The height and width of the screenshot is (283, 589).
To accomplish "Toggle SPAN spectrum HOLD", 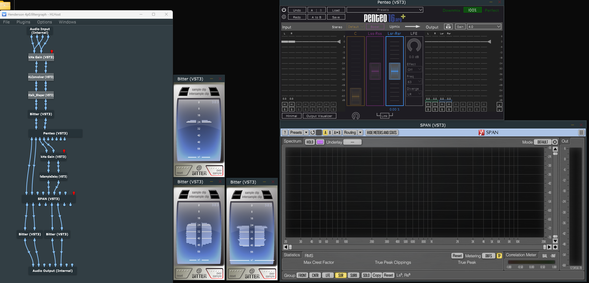I will coord(310,142).
